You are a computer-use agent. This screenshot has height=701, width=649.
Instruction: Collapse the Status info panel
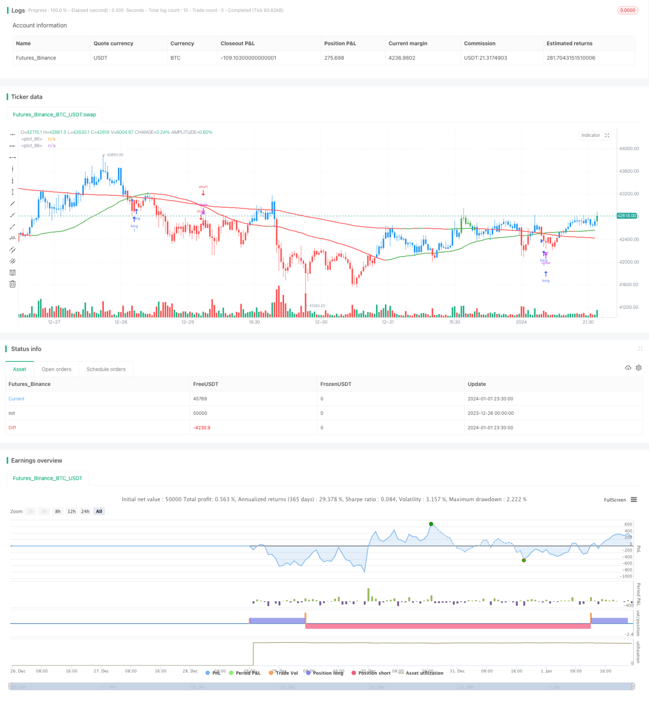tap(640, 349)
